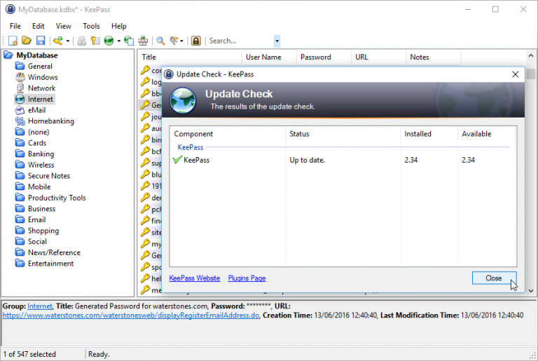Select the Wireless group
This screenshot has width=538, height=361.
tap(41, 165)
